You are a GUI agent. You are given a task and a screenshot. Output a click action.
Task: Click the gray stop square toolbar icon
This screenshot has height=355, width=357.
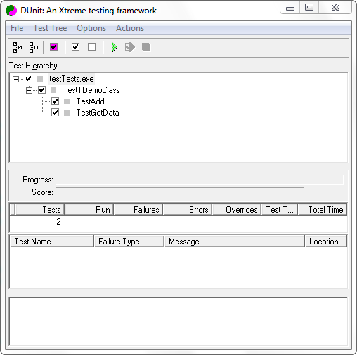(146, 47)
